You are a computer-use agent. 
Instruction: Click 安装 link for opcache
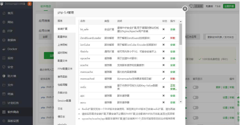(173, 58)
